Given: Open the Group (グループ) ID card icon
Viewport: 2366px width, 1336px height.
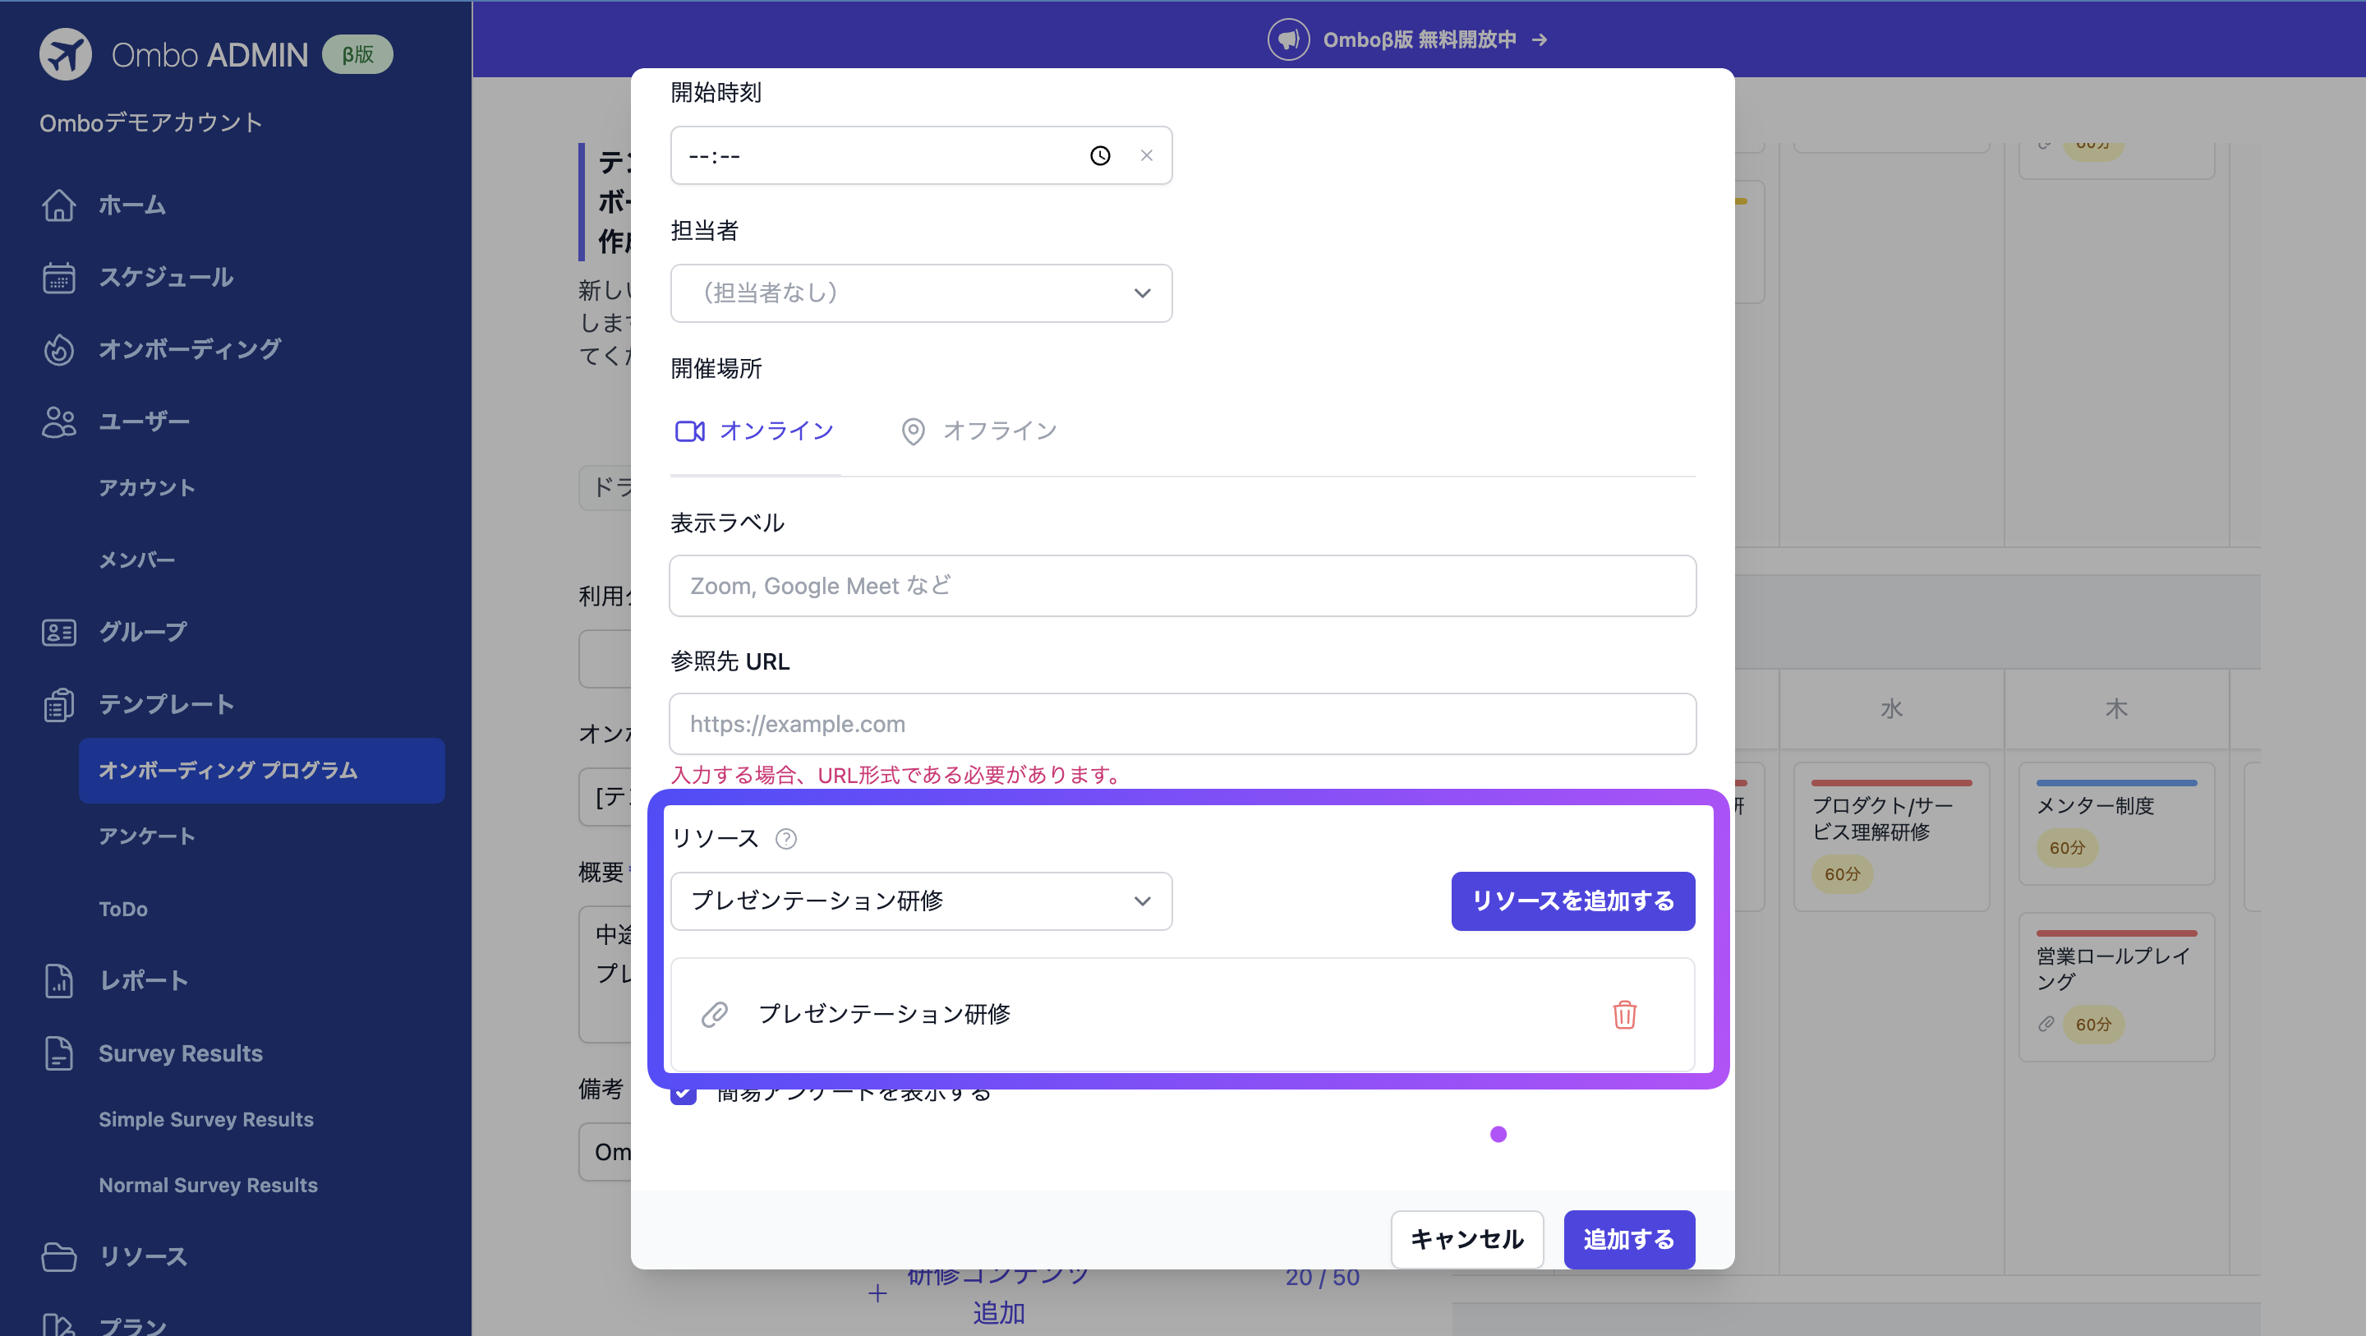Looking at the screenshot, I should [x=59, y=632].
